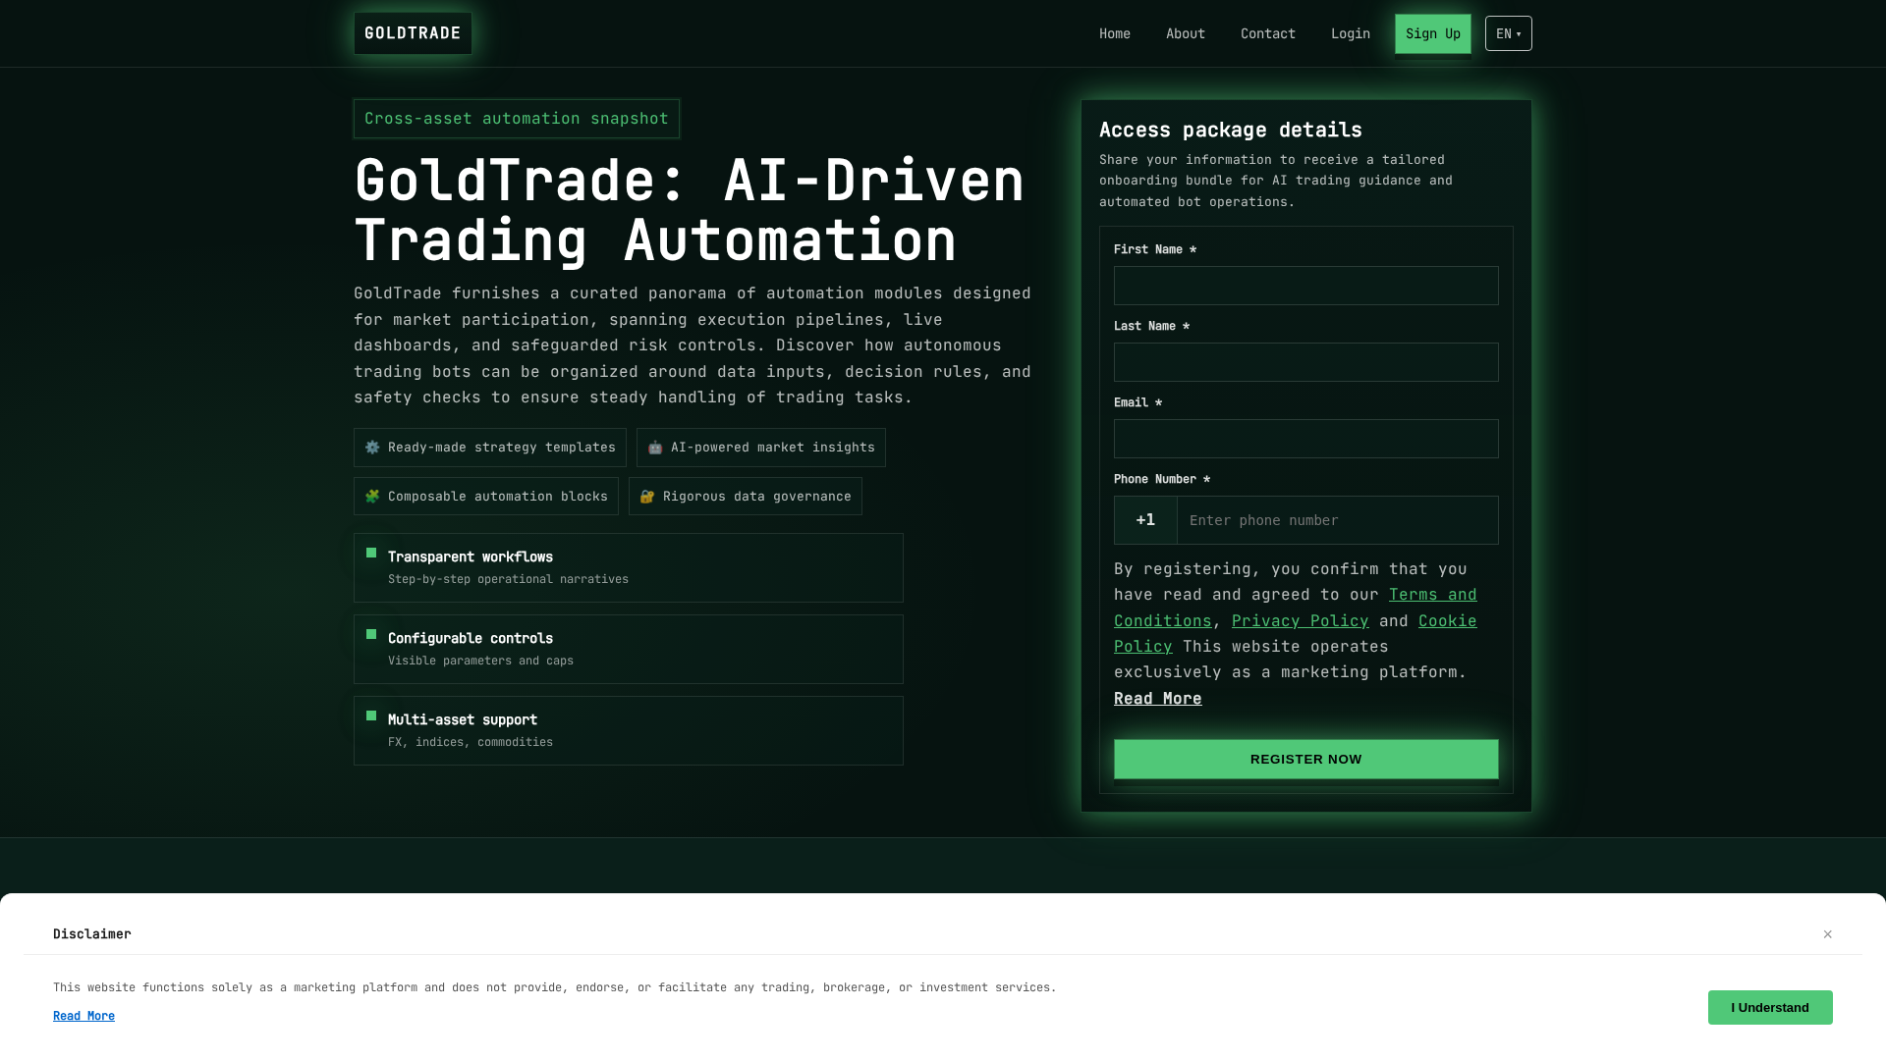Viewport: 1886px width, 1060px height.
Task: Click Multi-asset support heading
Action: coord(463,719)
